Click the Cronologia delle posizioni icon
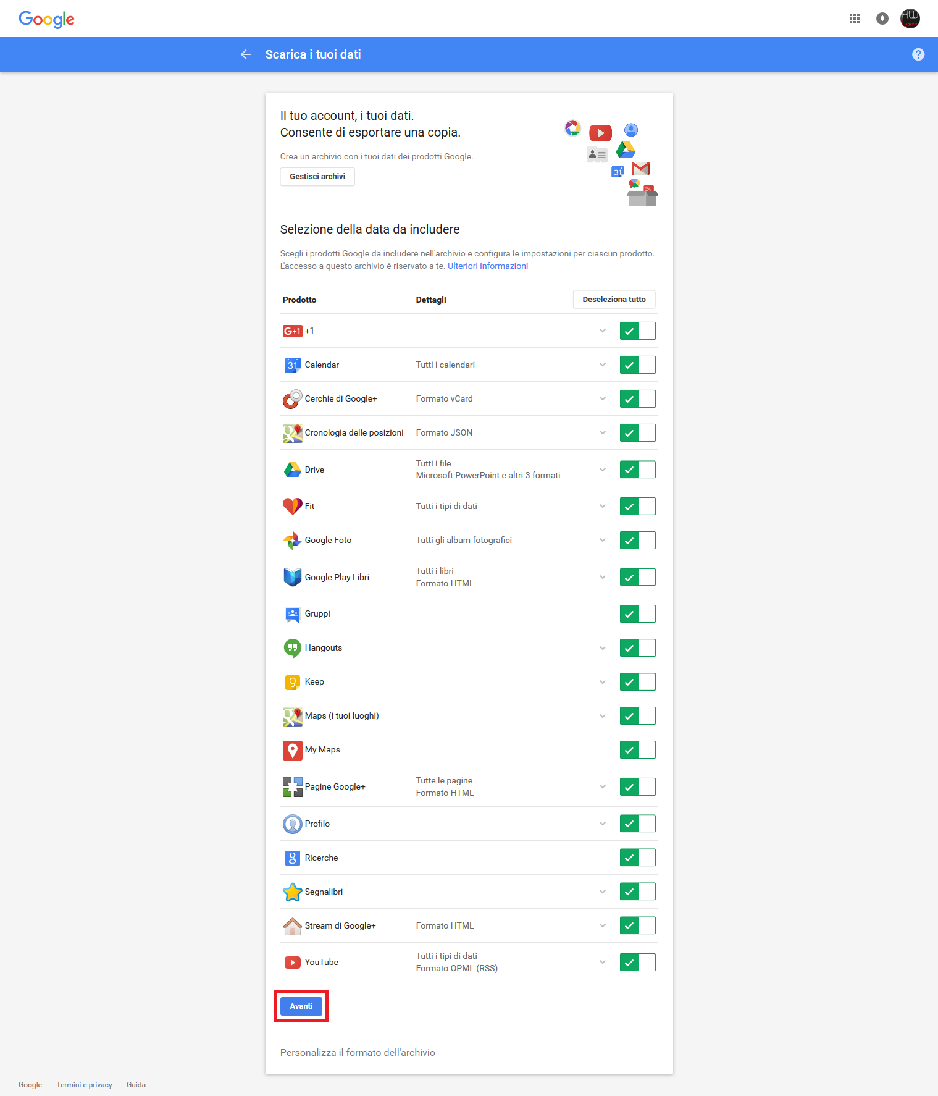The height and width of the screenshot is (1096, 938). (x=293, y=433)
